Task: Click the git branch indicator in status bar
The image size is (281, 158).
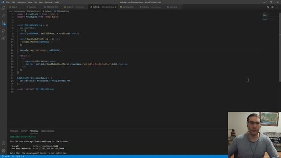Action: point(6,156)
